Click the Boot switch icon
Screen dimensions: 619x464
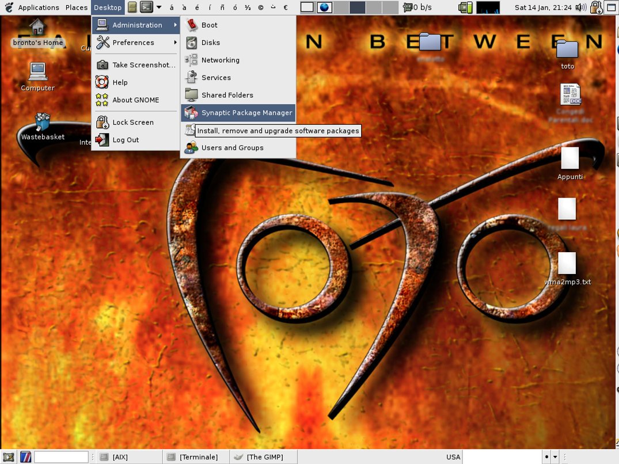click(x=192, y=25)
